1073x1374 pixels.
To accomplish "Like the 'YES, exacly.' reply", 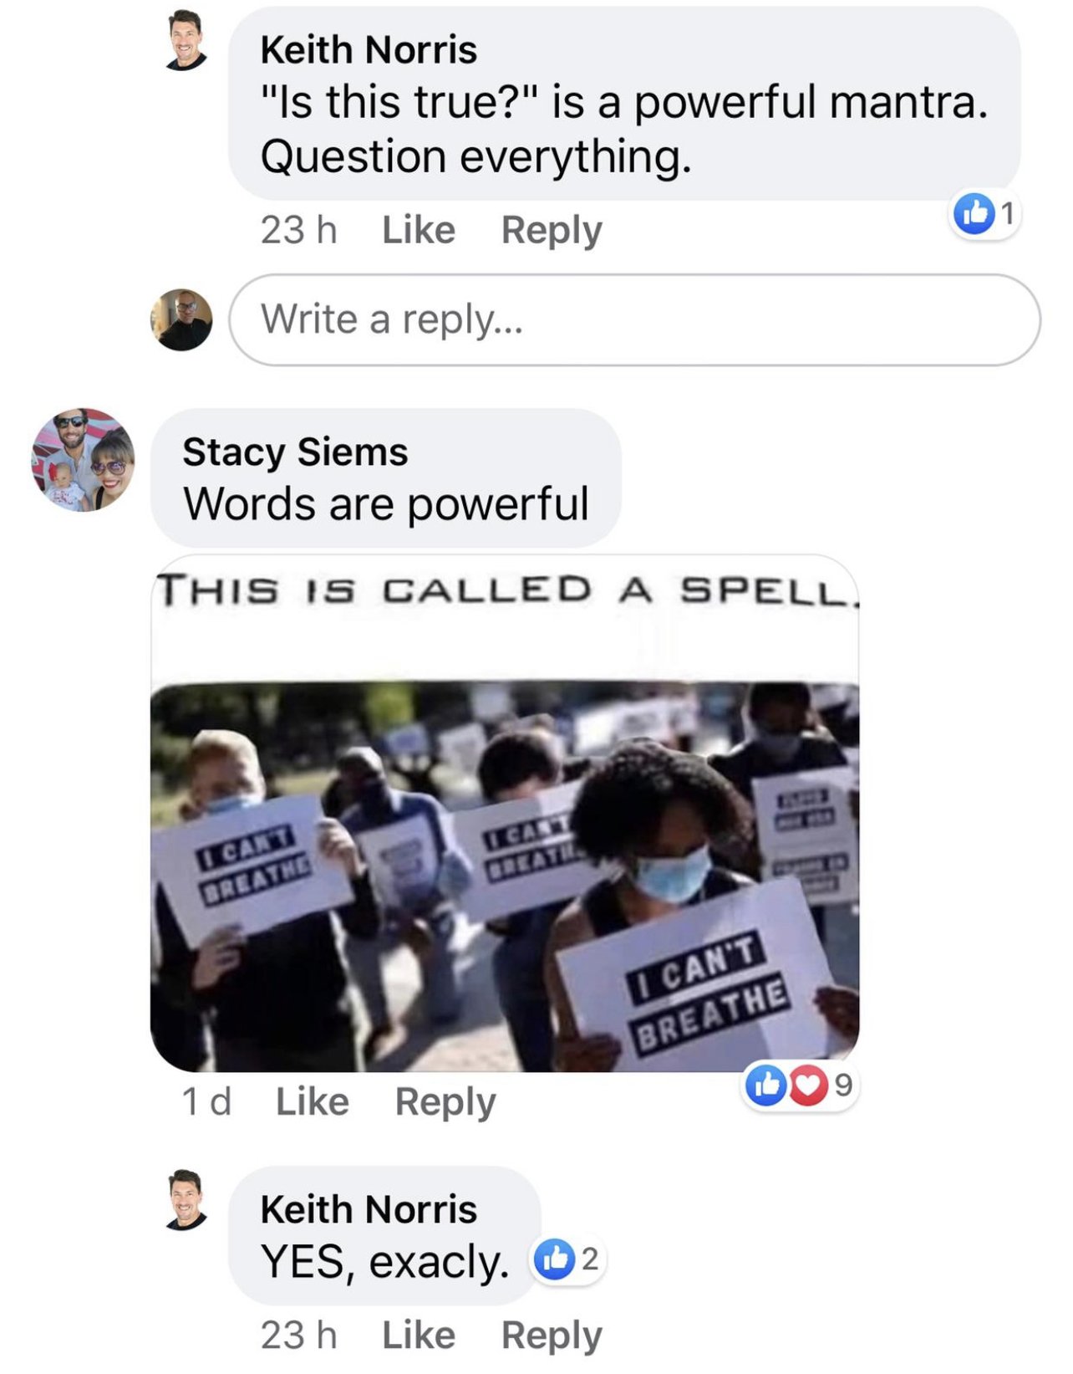I will click(419, 1335).
